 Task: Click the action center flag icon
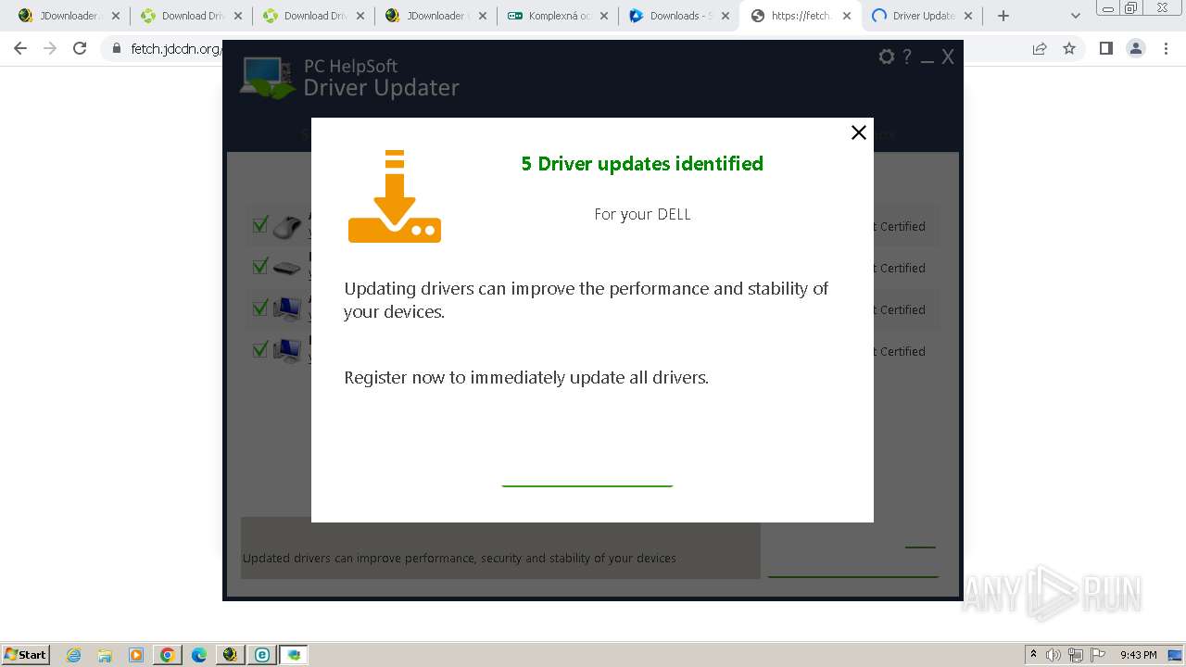(1097, 655)
